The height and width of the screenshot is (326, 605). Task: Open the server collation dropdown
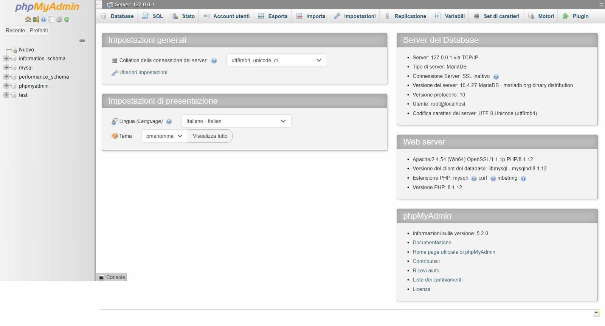(276, 61)
